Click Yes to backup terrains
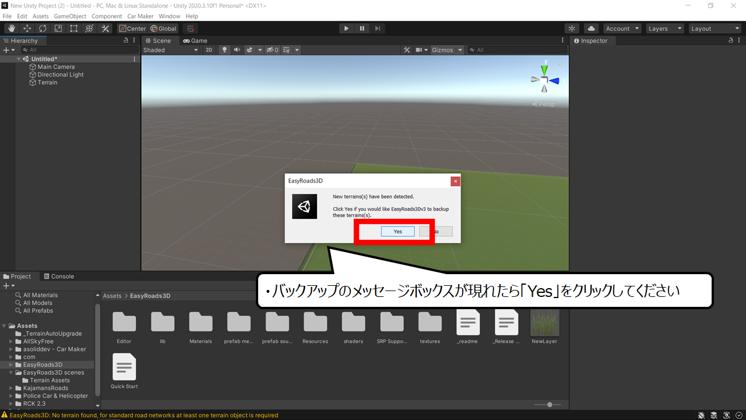This screenshot has width=746, height=420. pos(397,232)
